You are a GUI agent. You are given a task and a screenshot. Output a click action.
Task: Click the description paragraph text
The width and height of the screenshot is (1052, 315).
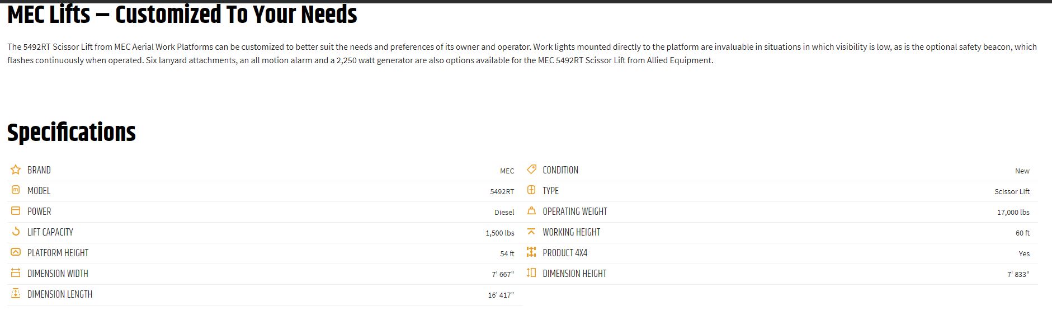[522, 54]
